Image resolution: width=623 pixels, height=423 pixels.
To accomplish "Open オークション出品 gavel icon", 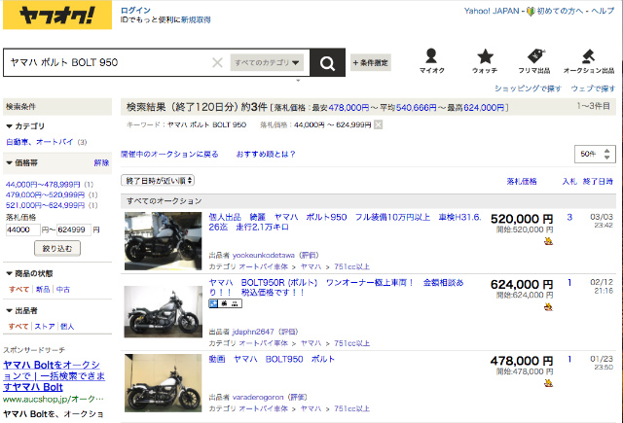I will (x=588, y=60).
